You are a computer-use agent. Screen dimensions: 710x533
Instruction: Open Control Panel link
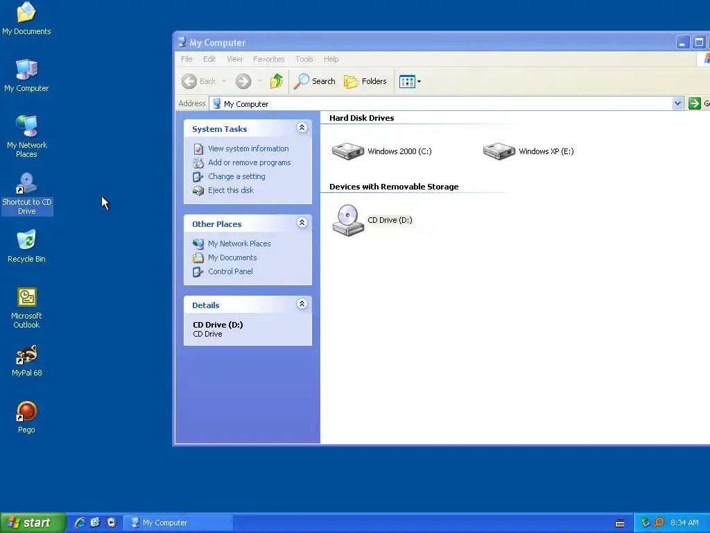(x=230, y=271)
